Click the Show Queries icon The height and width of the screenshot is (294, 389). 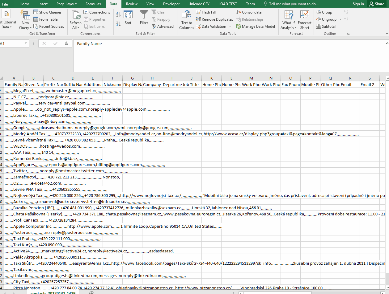click(x=36, y=12)
